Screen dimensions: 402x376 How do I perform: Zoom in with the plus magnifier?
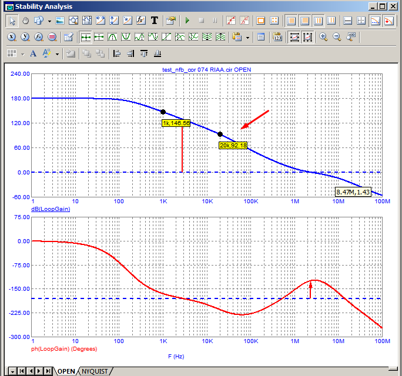pyautogui.click(x=324, y=37)
